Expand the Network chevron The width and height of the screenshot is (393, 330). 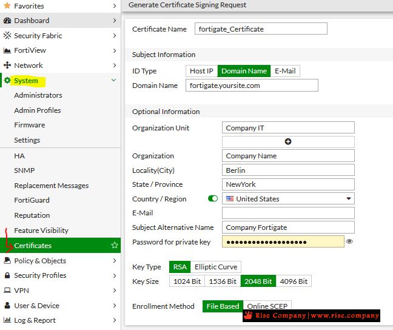tap(115, 66)
